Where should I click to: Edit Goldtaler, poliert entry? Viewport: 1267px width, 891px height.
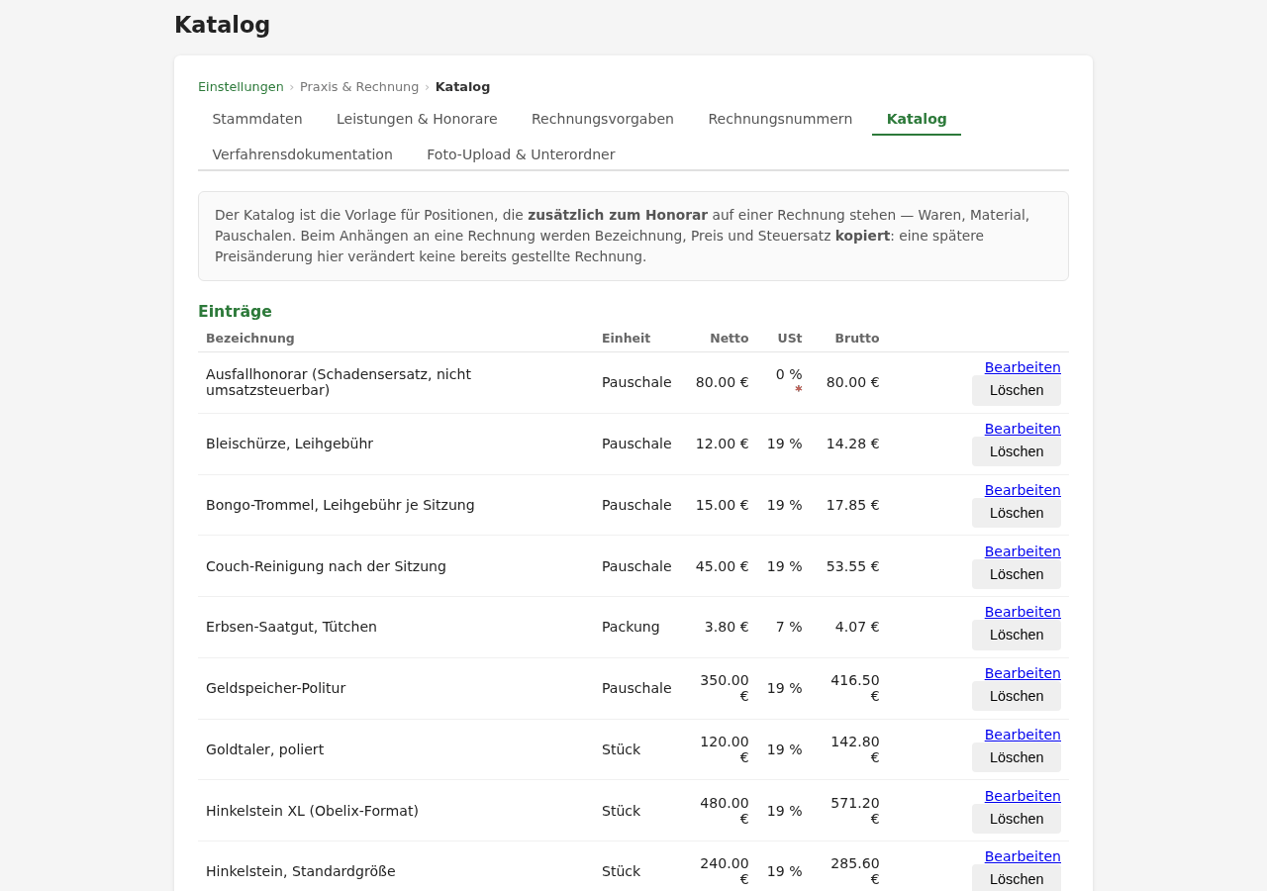coord(1023,735)
